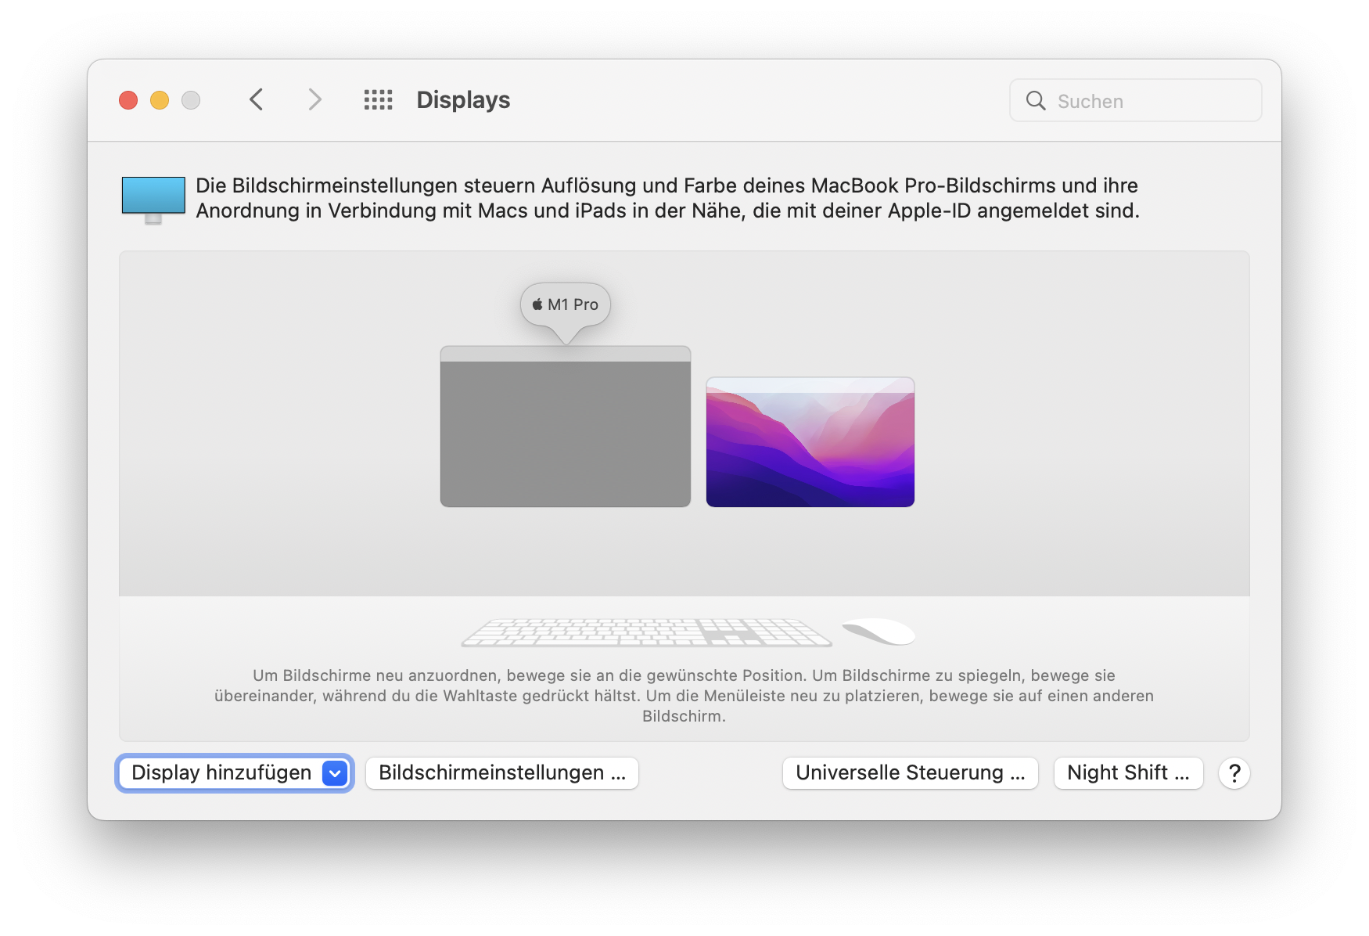Screen dimensions: 1369x936
Task: Click the back navigation arrow
Action: click(256, 99)
